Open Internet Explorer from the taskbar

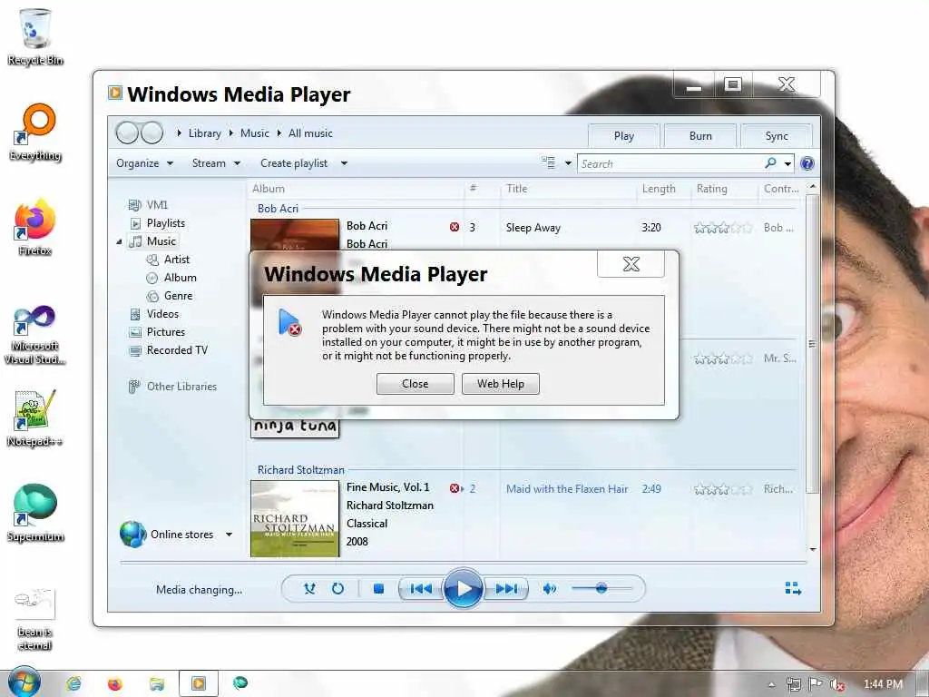[73, 683]
